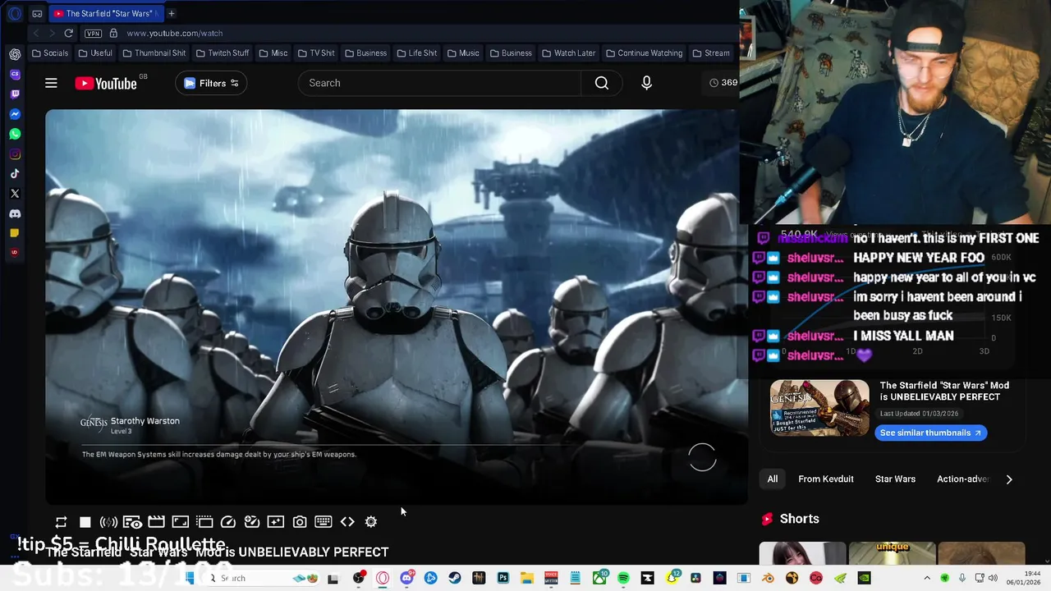Open the GX Corner gamepad icon

pyautogui.click(x=37, y=13)
